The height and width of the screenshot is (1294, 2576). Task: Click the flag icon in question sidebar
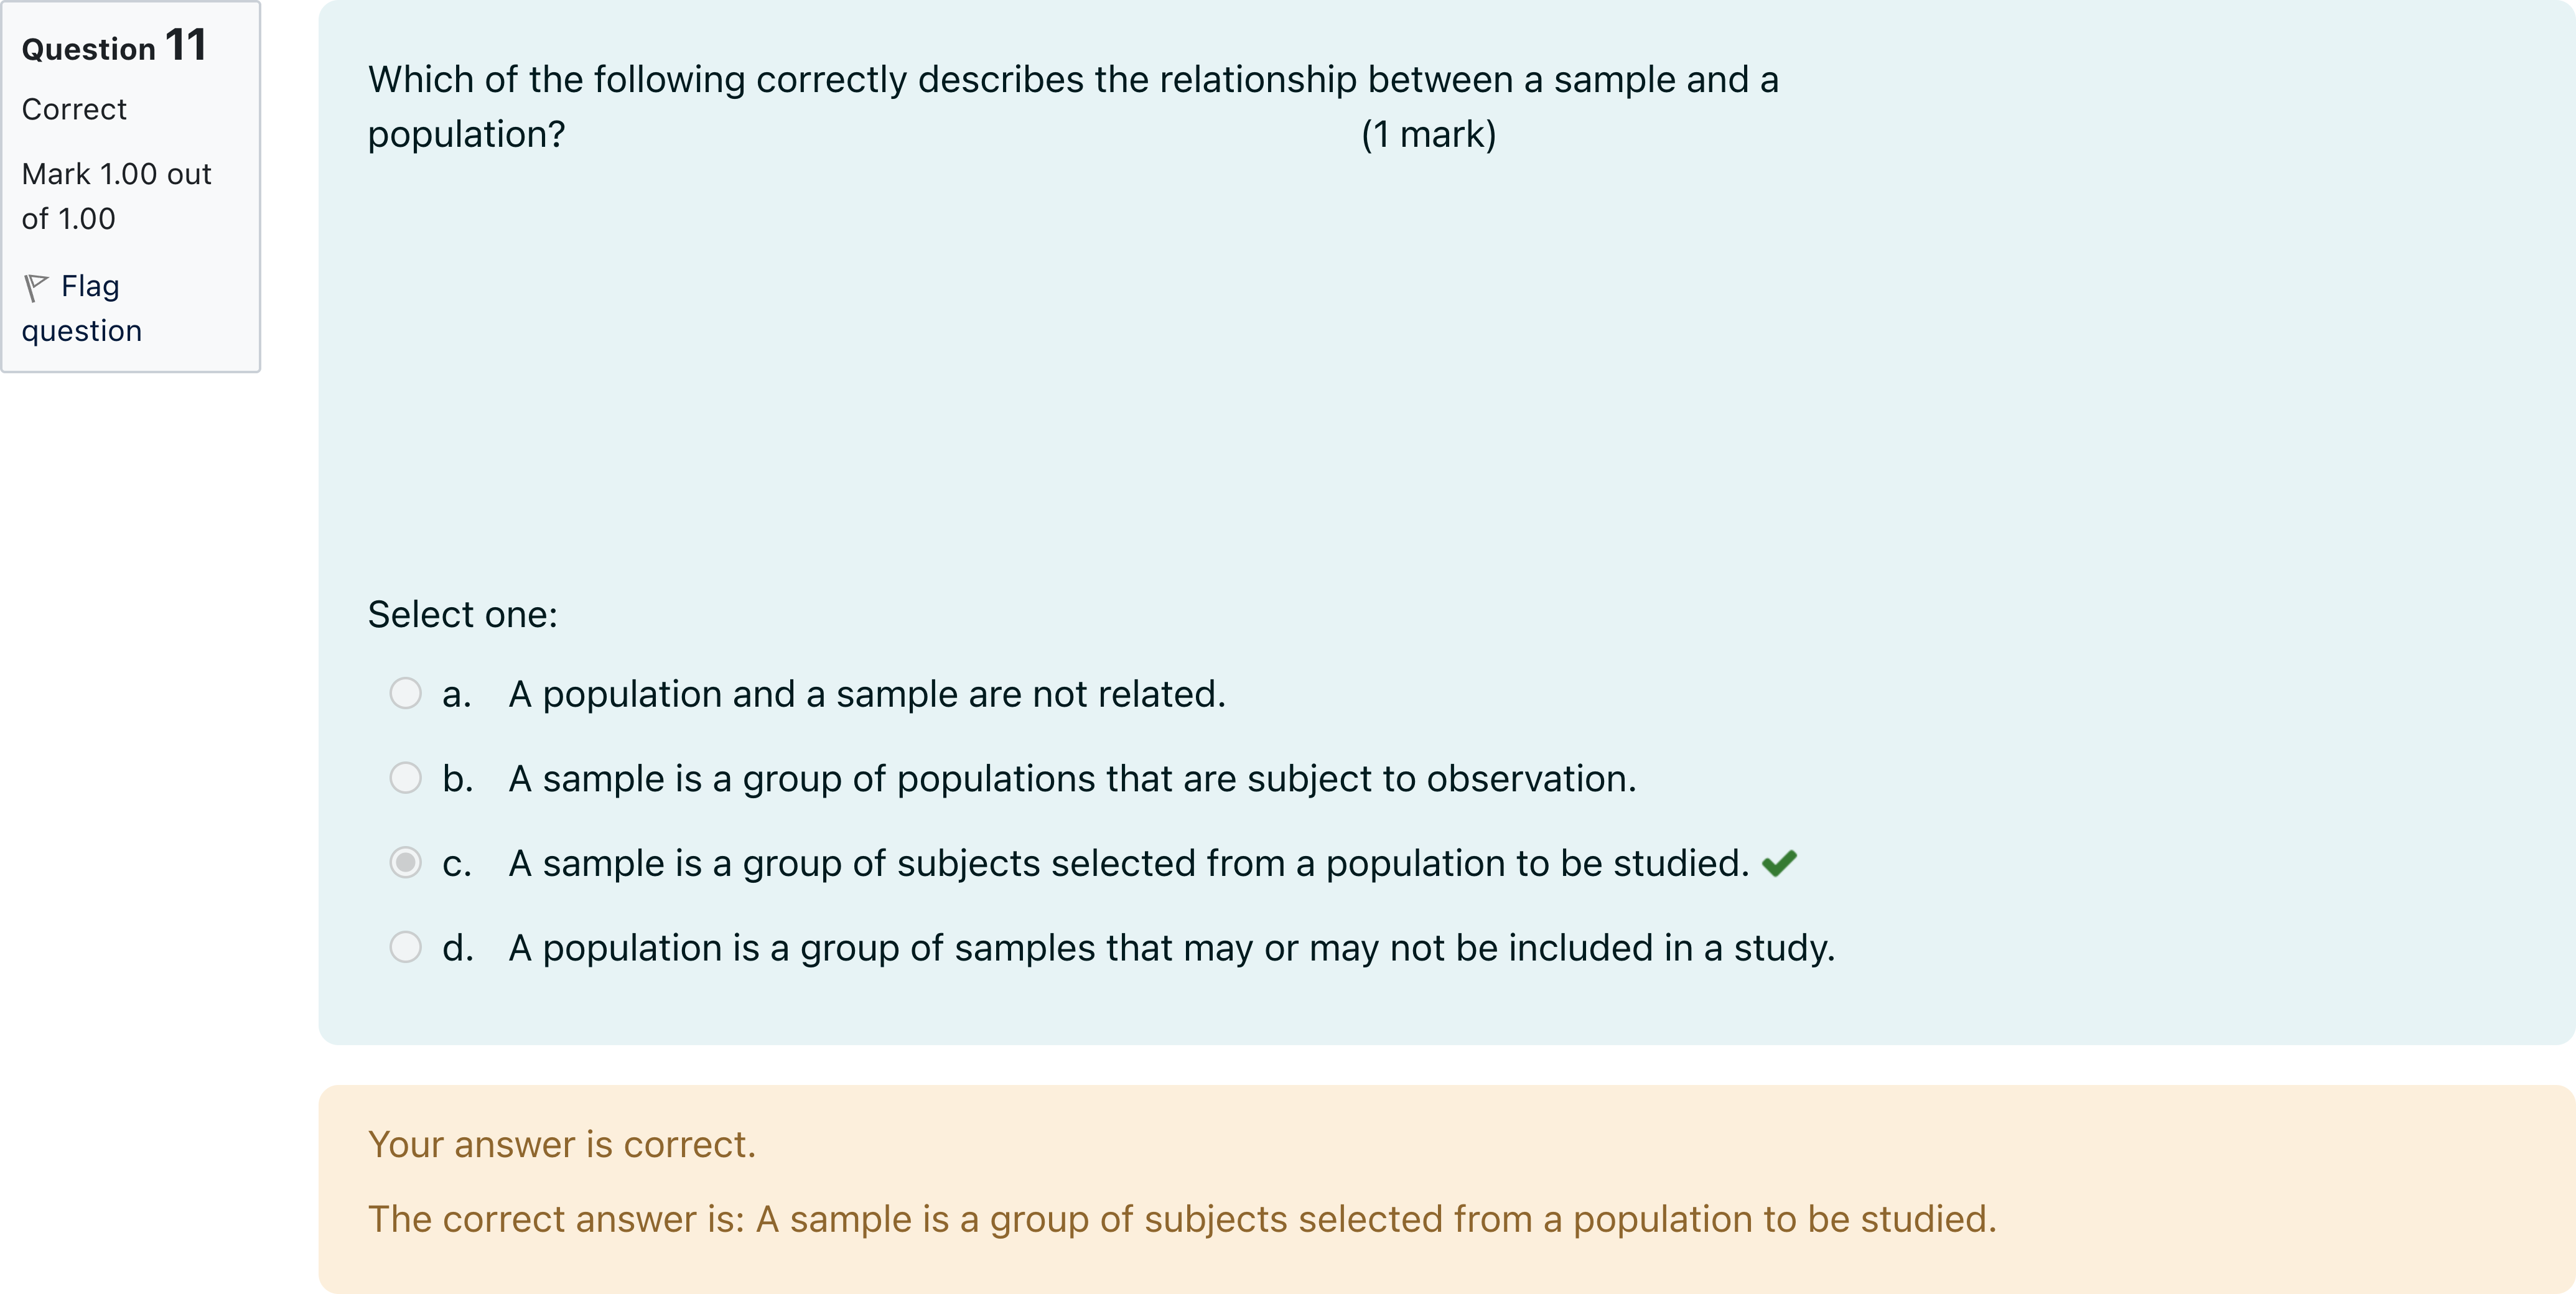(x=36, y=287)
